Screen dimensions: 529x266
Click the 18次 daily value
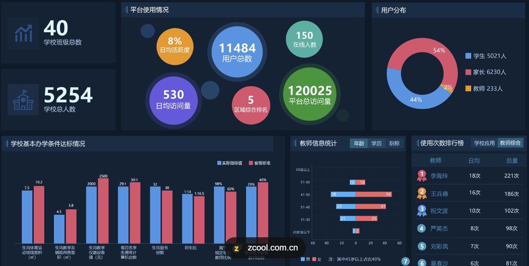[x=475, y=176]
